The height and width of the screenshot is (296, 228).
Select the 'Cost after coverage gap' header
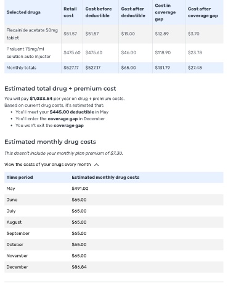(x=203, y=12)
